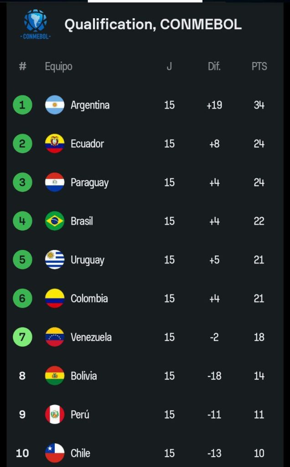
Task: Click the Qualification, CONMEBOL title
Action: [x=153, y=25]
